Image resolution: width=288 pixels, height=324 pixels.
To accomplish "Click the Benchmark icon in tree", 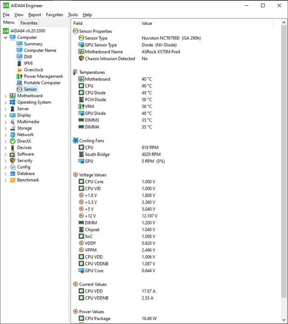I will [13, 180].
